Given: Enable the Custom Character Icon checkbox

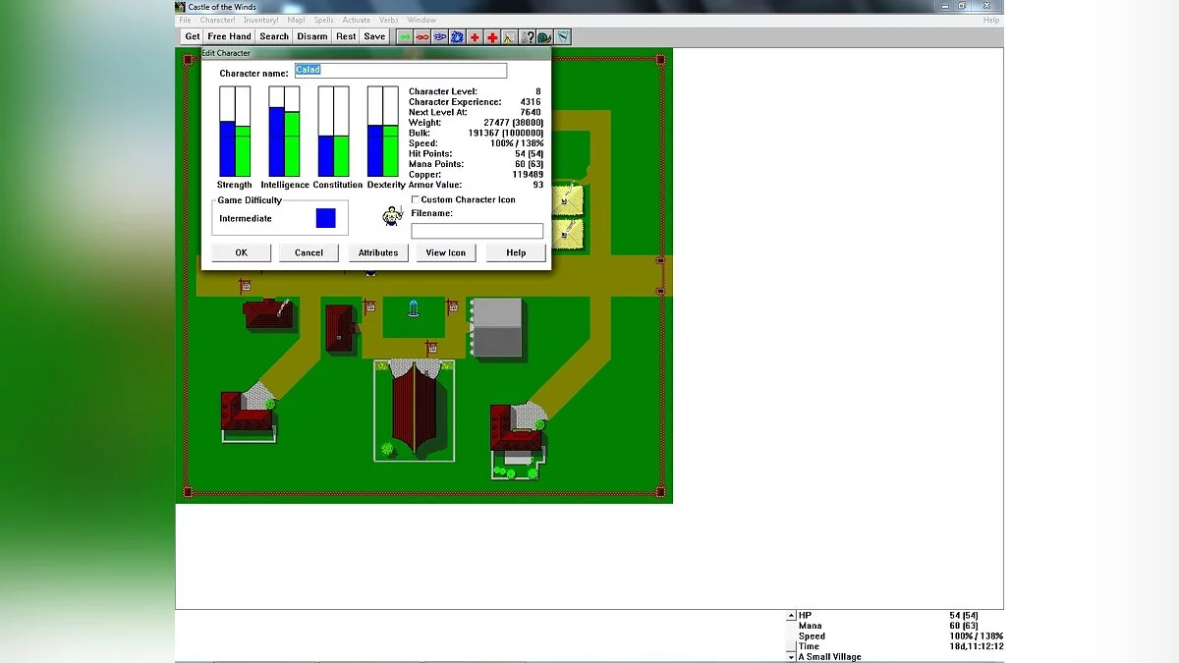Looking at the screenshot, I should 416,199.
